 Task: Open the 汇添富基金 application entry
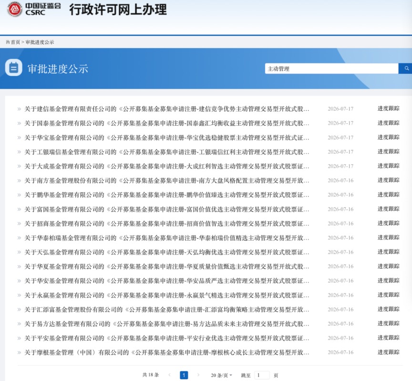[x=167, y=310]
